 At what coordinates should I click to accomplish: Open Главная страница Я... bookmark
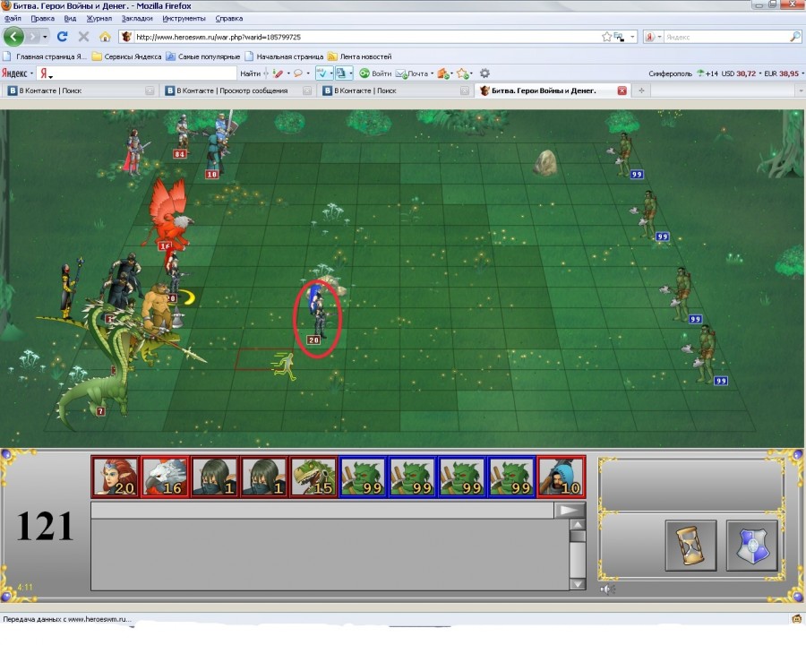(x=45, y=56)
